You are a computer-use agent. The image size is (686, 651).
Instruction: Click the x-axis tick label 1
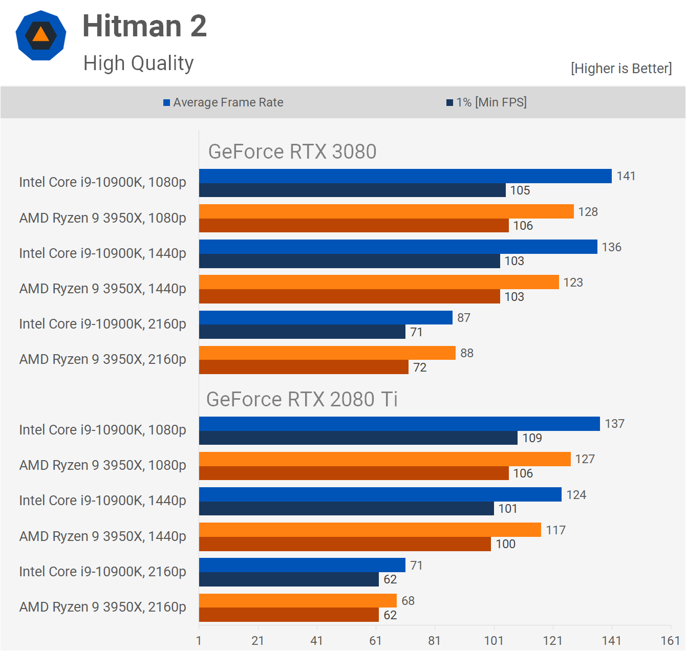click(x=199, y=641)
